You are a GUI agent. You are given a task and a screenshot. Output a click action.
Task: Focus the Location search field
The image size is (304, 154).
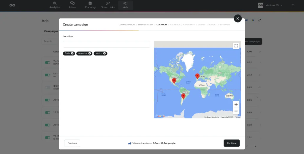(106, 44)
